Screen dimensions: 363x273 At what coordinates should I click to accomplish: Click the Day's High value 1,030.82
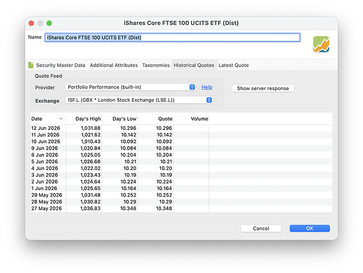click(x=90, y=201)
